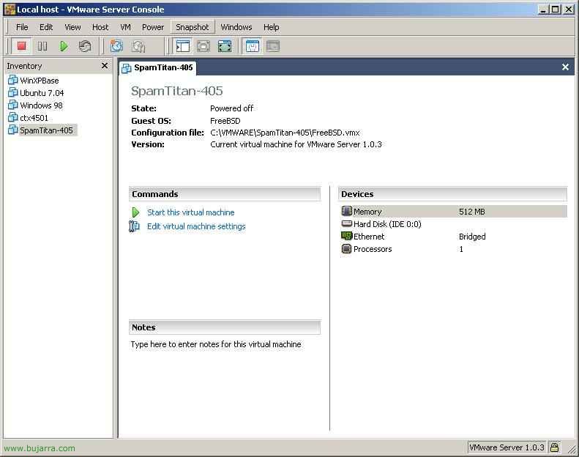579x457 pixels.
Task: Open the Help menu
Action: (x=271, y=27)
